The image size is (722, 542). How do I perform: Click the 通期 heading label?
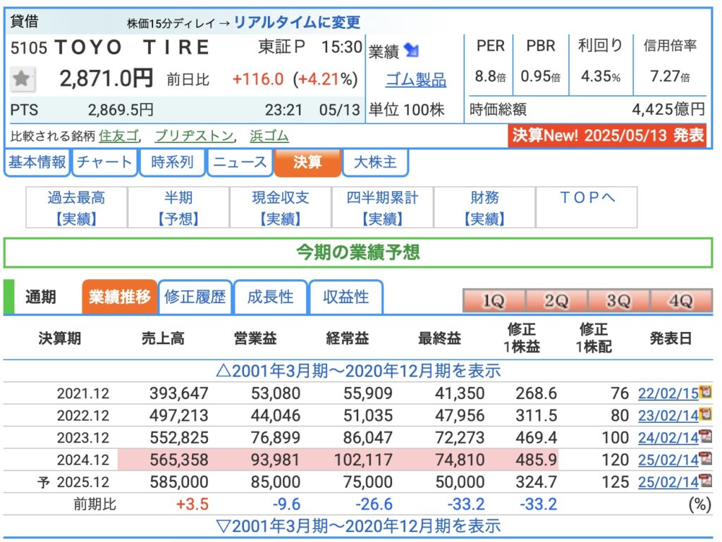pos(40,297)
